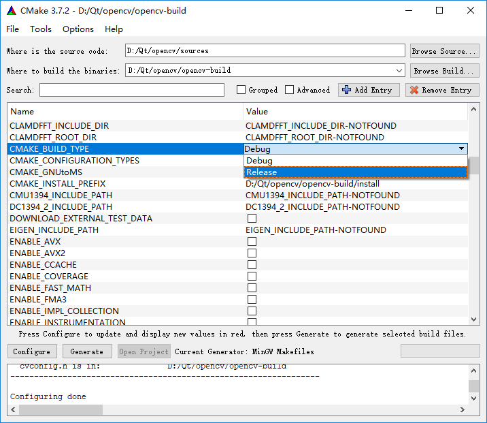Click the cache list scroll down arrow
The width and height of the screenshot is (487, 423).
tap(473, 319)
